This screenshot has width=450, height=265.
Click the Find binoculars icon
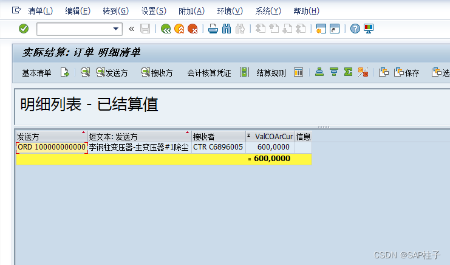(x=227, y=29)
